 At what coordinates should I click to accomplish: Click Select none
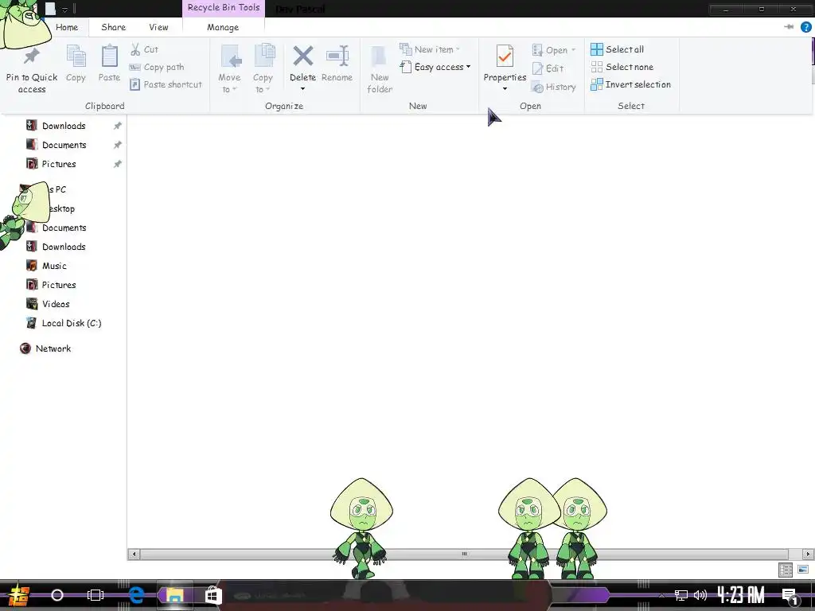coord(622,67)
